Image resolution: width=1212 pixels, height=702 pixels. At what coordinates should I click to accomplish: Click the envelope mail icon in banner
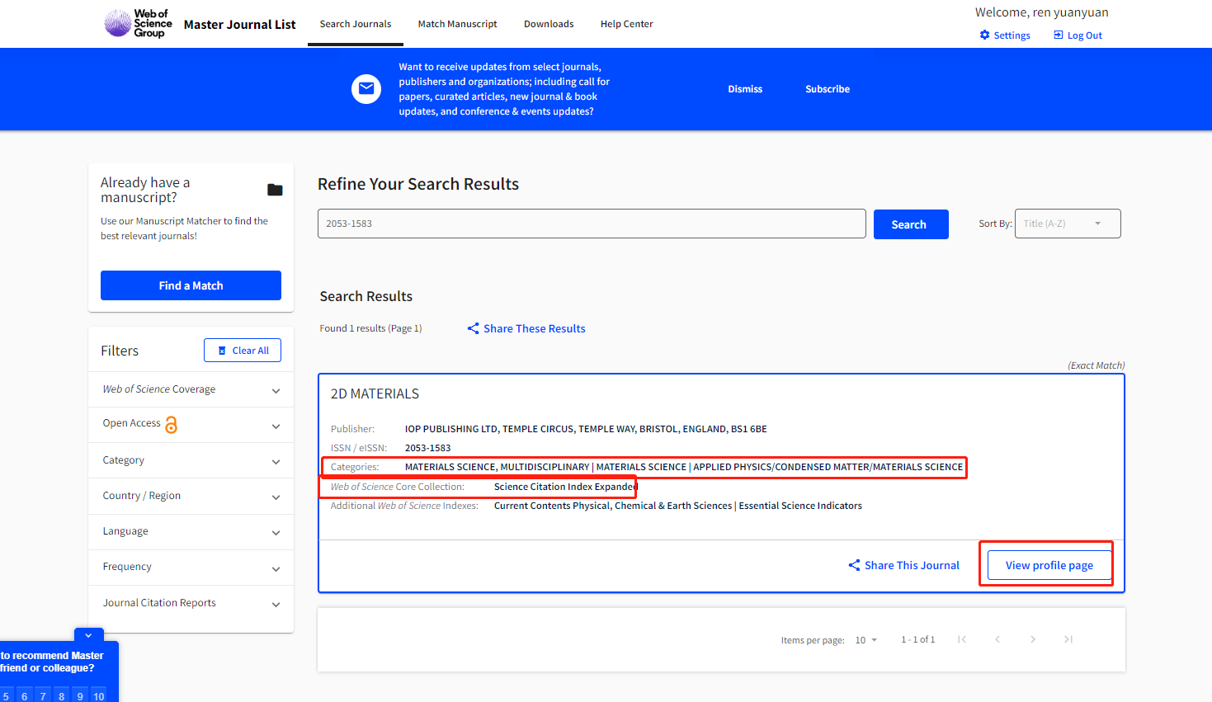coord(366,89)
